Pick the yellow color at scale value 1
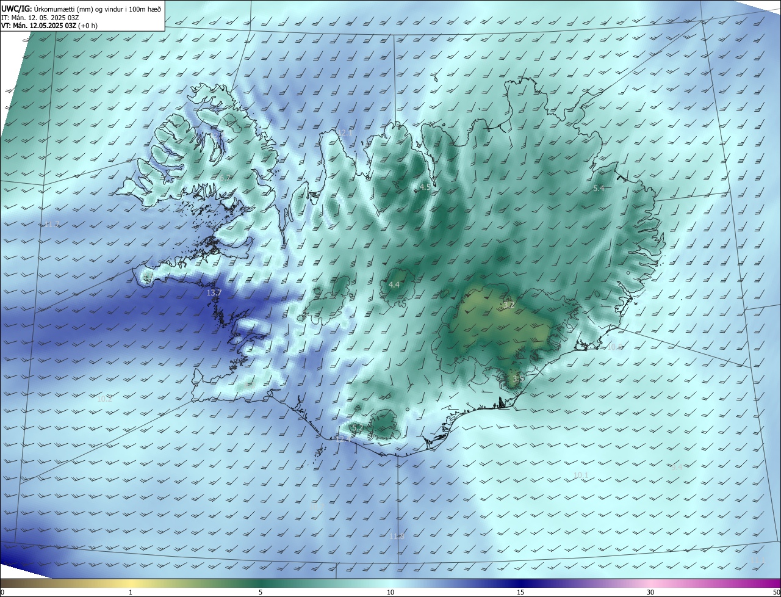 click(x=131, y=584)
